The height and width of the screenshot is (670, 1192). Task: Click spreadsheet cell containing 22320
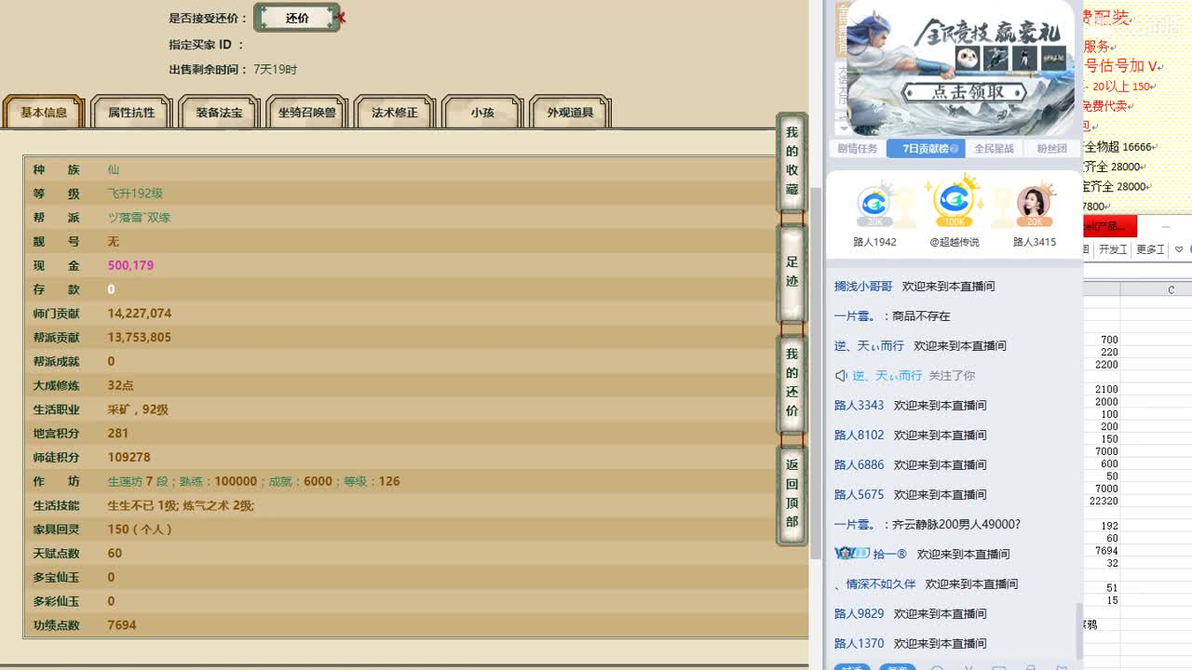point(1104,502)
